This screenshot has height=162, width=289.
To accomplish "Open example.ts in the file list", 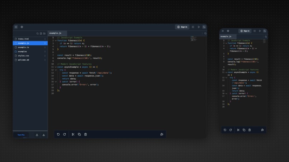I will [30, 47].
